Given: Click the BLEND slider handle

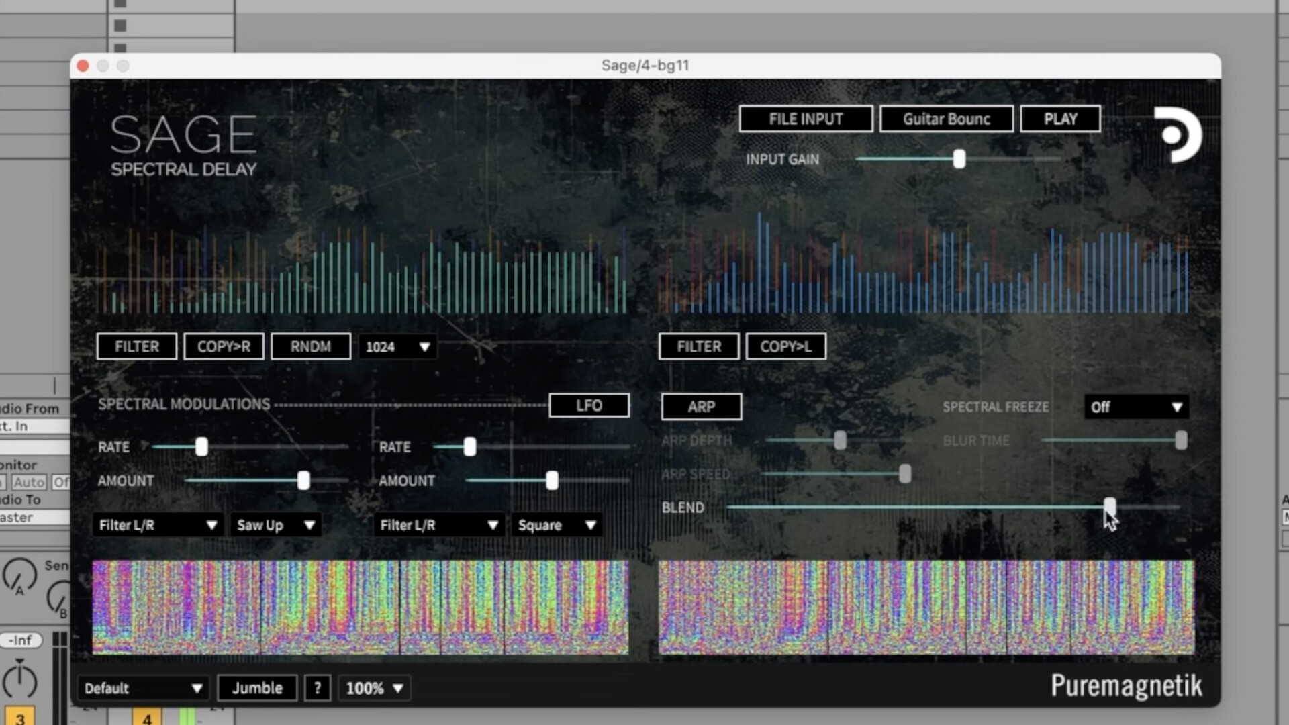Looking at the screenshot, I should click(1110, 507).
